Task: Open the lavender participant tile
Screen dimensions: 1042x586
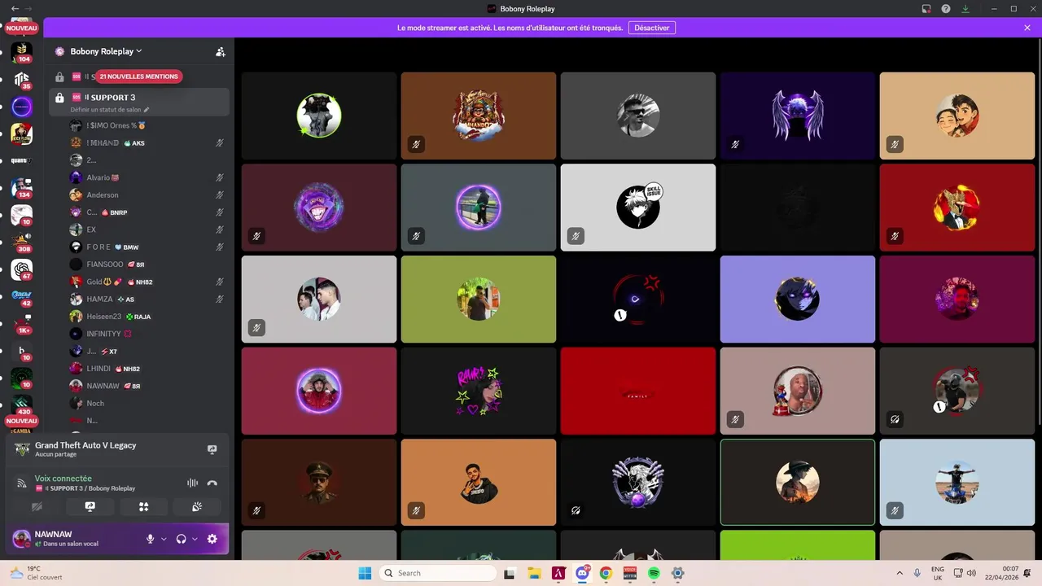Action: (798, 300)
